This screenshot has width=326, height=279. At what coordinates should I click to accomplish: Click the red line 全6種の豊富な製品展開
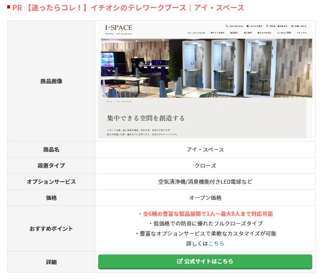(205, 214)
